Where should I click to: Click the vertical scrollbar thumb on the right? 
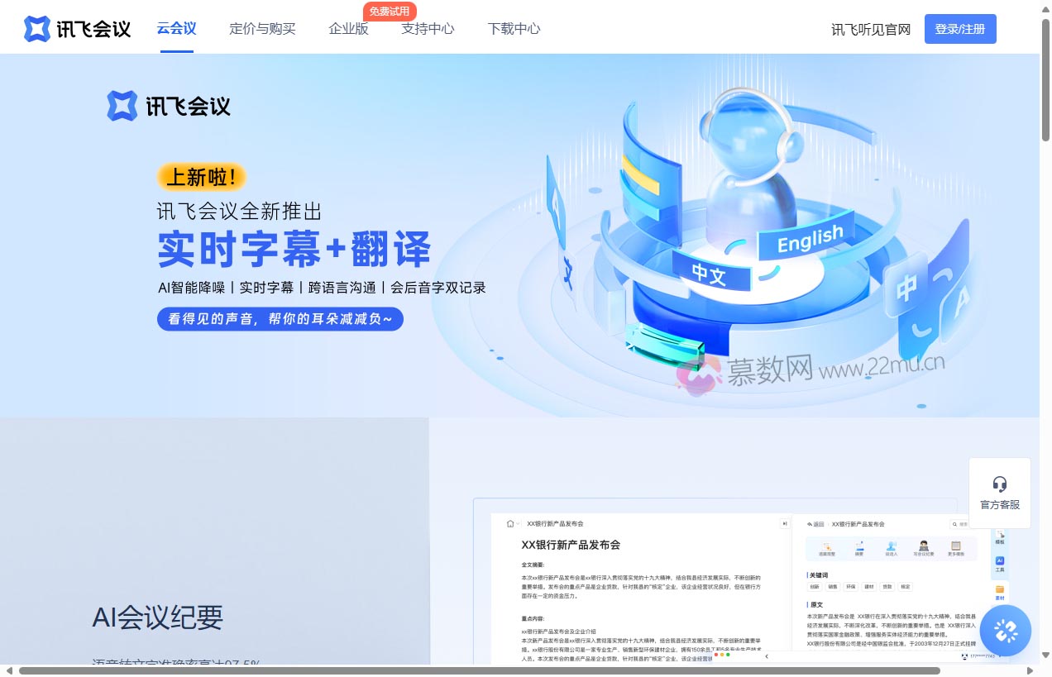(x=1045, y=83)
